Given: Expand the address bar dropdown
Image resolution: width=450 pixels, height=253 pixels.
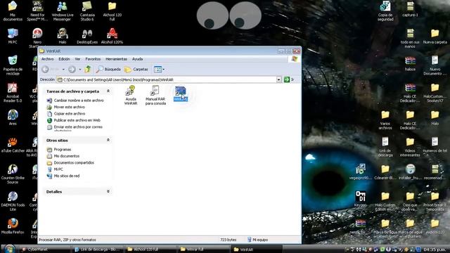Looking at the screenshot, I should click(278, 79).
